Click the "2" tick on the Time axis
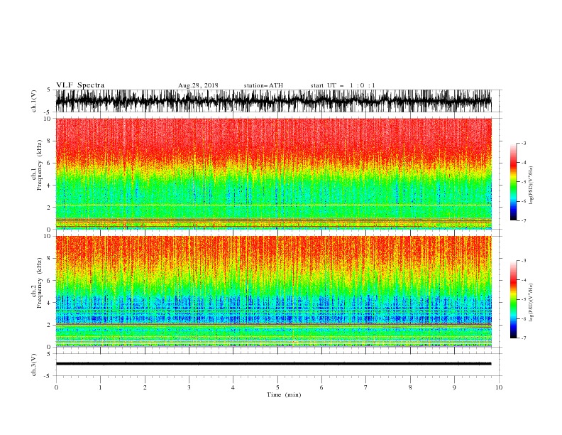The image size is (562, 435). click(x=145, y=387)
